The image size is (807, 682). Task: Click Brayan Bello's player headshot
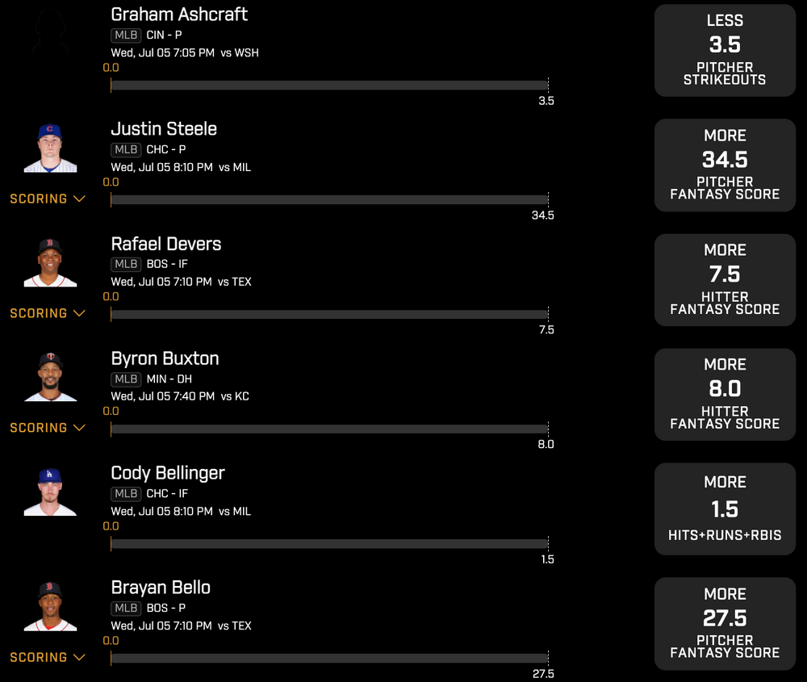click(x=50, y=606)
